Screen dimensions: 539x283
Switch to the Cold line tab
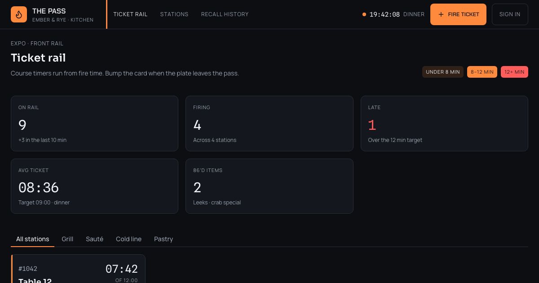[x=128, y=239]
